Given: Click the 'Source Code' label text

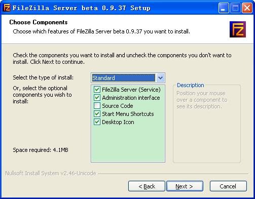Looking at the screenshot, I should [x=118, y=106].
